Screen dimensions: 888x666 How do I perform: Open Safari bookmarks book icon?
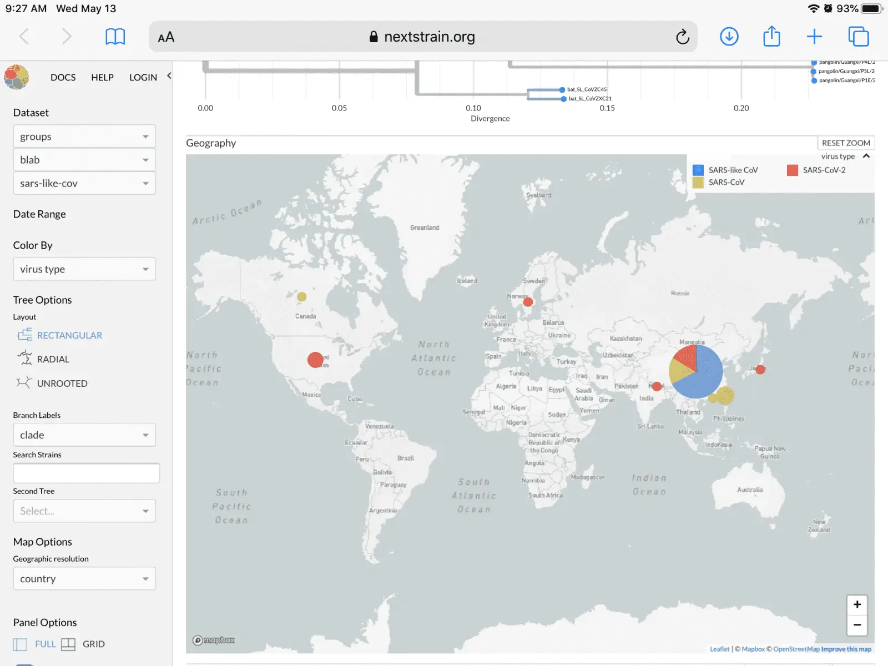coord(115,37)
